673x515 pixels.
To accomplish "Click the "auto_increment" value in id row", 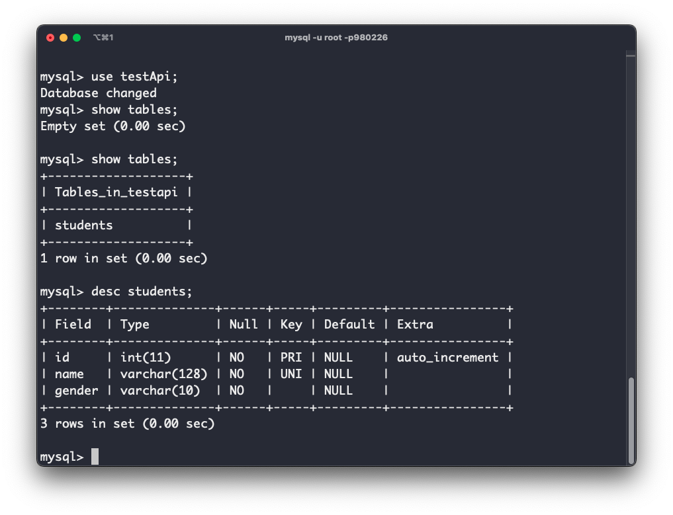I will [x=448, y=358].
